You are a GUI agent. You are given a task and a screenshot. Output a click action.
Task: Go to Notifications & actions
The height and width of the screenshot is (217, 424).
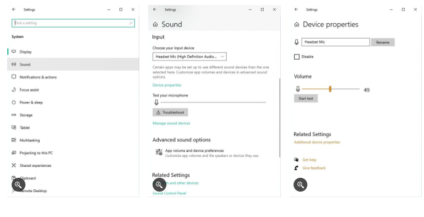coord(73,77)
